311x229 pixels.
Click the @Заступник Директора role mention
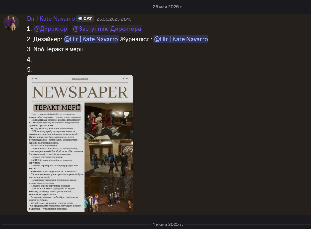[x=107, y=29]
